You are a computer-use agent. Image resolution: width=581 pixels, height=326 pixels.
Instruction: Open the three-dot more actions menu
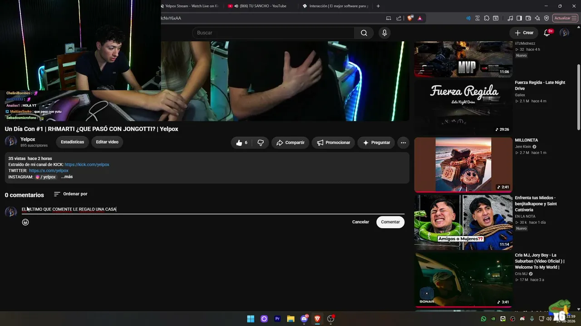403,143
